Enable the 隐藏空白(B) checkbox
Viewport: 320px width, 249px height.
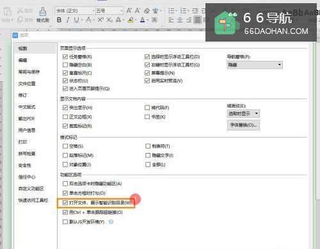click(65, 65)
